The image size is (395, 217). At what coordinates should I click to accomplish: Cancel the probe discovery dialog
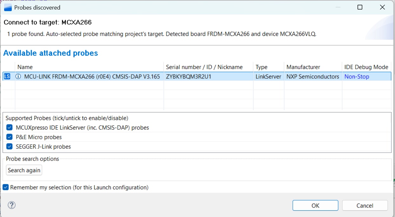(x=365, y=205)
